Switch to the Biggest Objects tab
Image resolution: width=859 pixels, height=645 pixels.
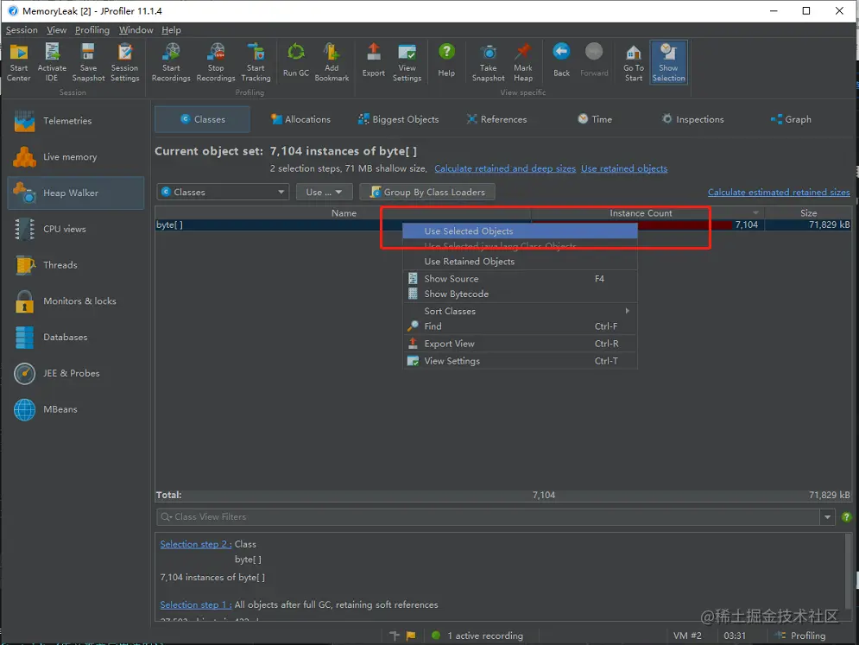click(398, 119)
